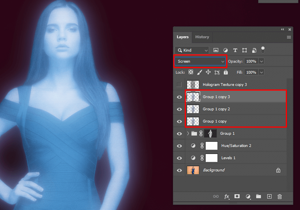Hide the Hue/Saturation 2 layer
This screenshot has height=210, width=300.
pyautogui.click(x=179, y=146)
